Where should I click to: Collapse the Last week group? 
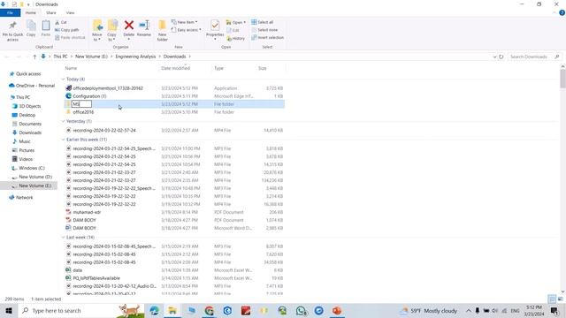click(x=63, y=238)
